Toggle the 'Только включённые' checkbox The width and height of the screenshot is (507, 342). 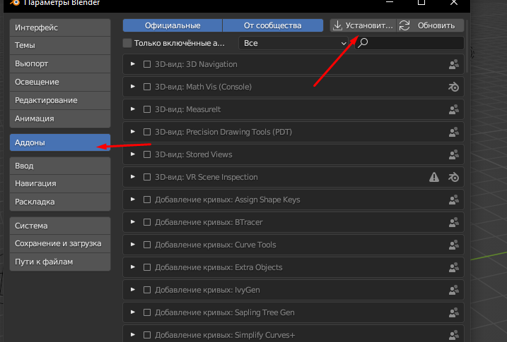click(127, 43)
